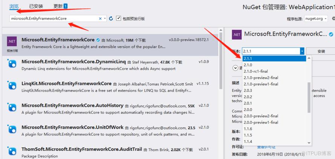Expand the options chevron below version
Screen dimensions: 335x159
click(x=236, y=68)
